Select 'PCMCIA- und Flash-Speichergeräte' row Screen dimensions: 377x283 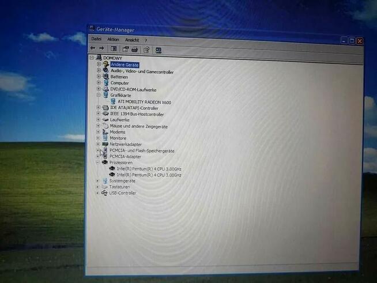point(142,151)
